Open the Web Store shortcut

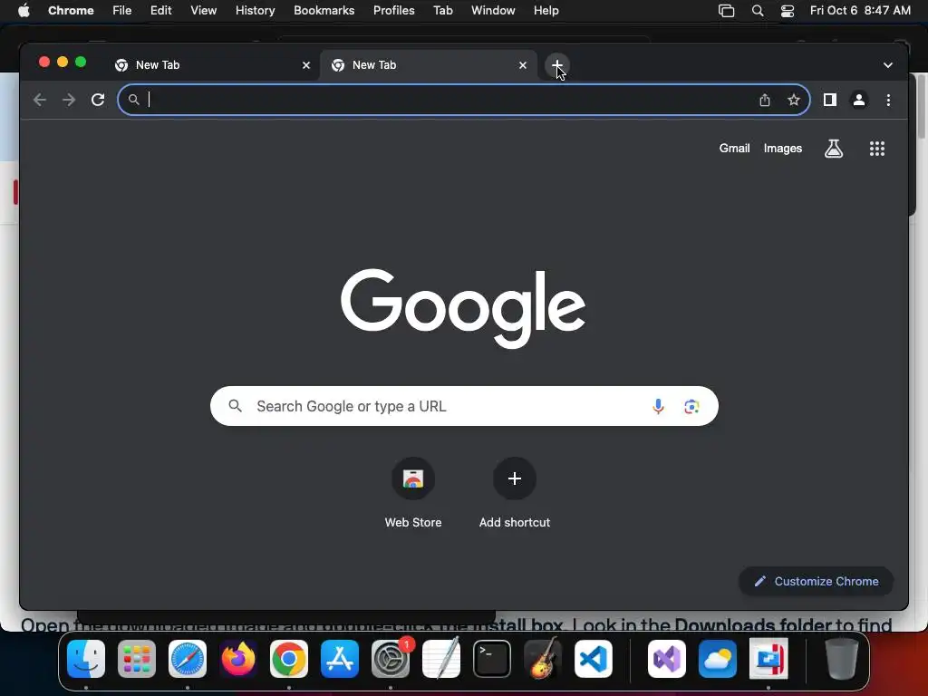pos(413,494)
